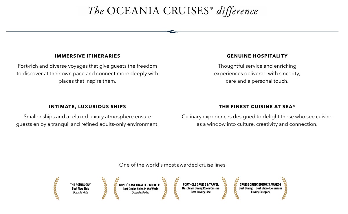Click the Oceania Cruises difference title
The width and height of the screenshot is (348, 214).
click(x=173, y=11)
